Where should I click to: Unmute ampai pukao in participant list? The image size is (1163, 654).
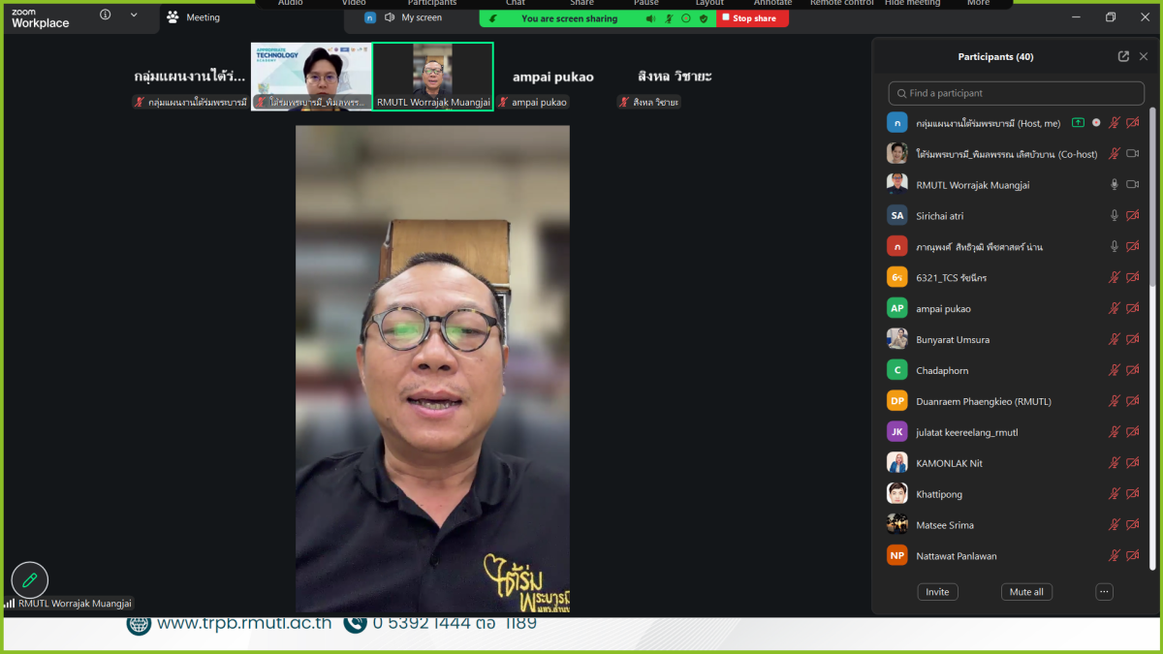(1115, 309)
